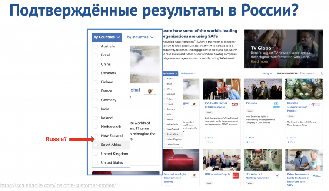The width and height of the screenshot is (329, 191).
Task: Click the Porsche logo on Lean-Agile Transformation card
Action: pos(194,175)
